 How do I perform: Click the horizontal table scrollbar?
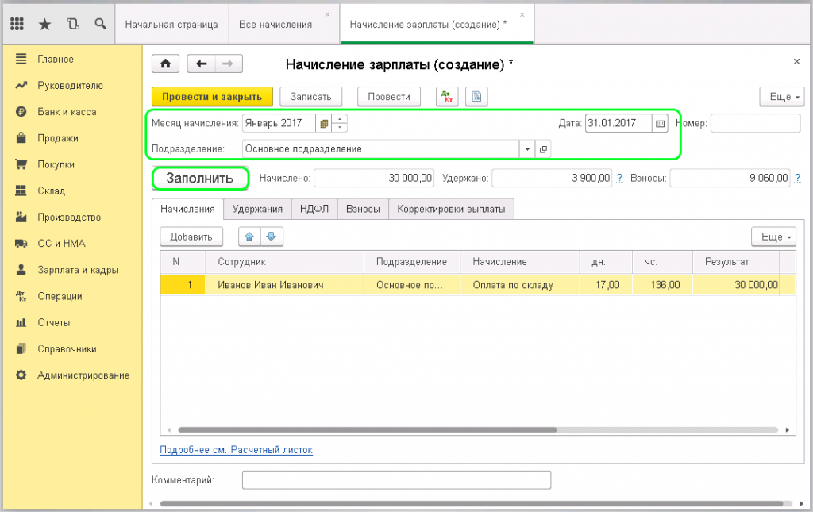[x=365, y=430]
